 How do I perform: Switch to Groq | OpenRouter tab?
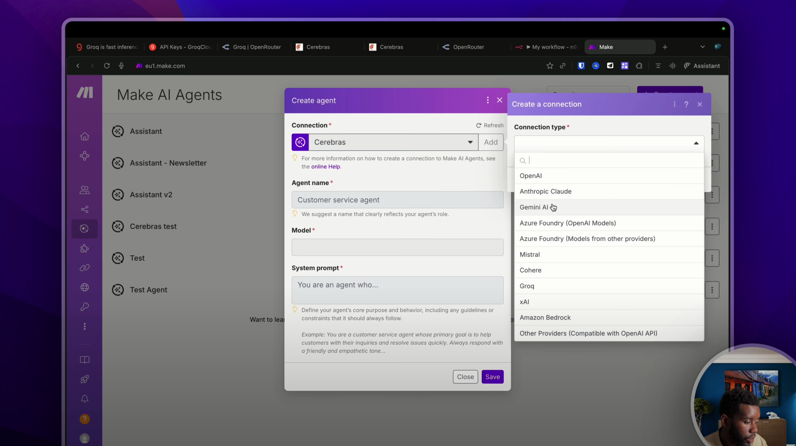coord(252,47)
